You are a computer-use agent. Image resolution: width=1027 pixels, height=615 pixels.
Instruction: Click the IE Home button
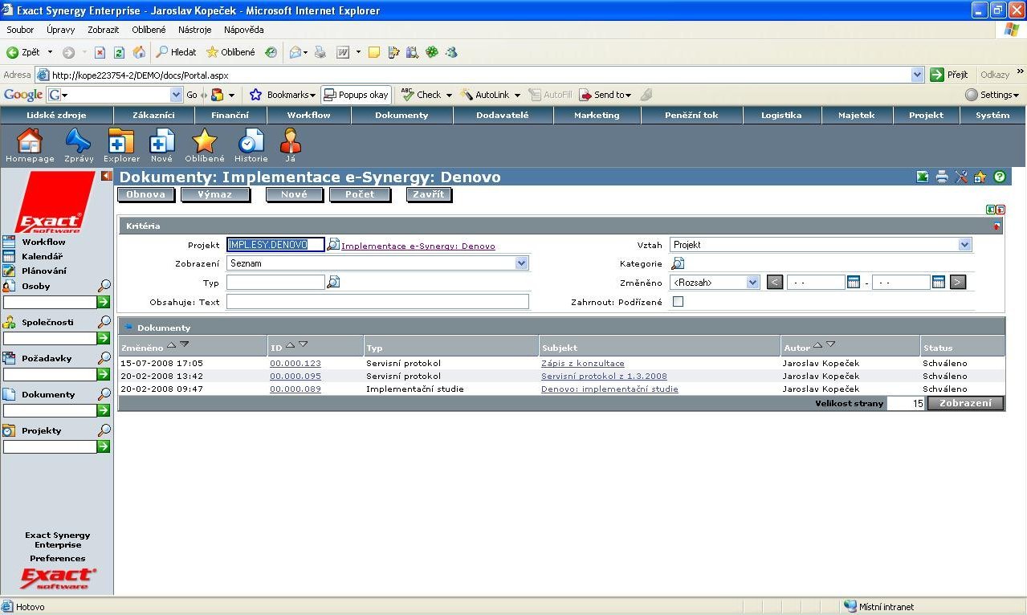tap(137, 52)
